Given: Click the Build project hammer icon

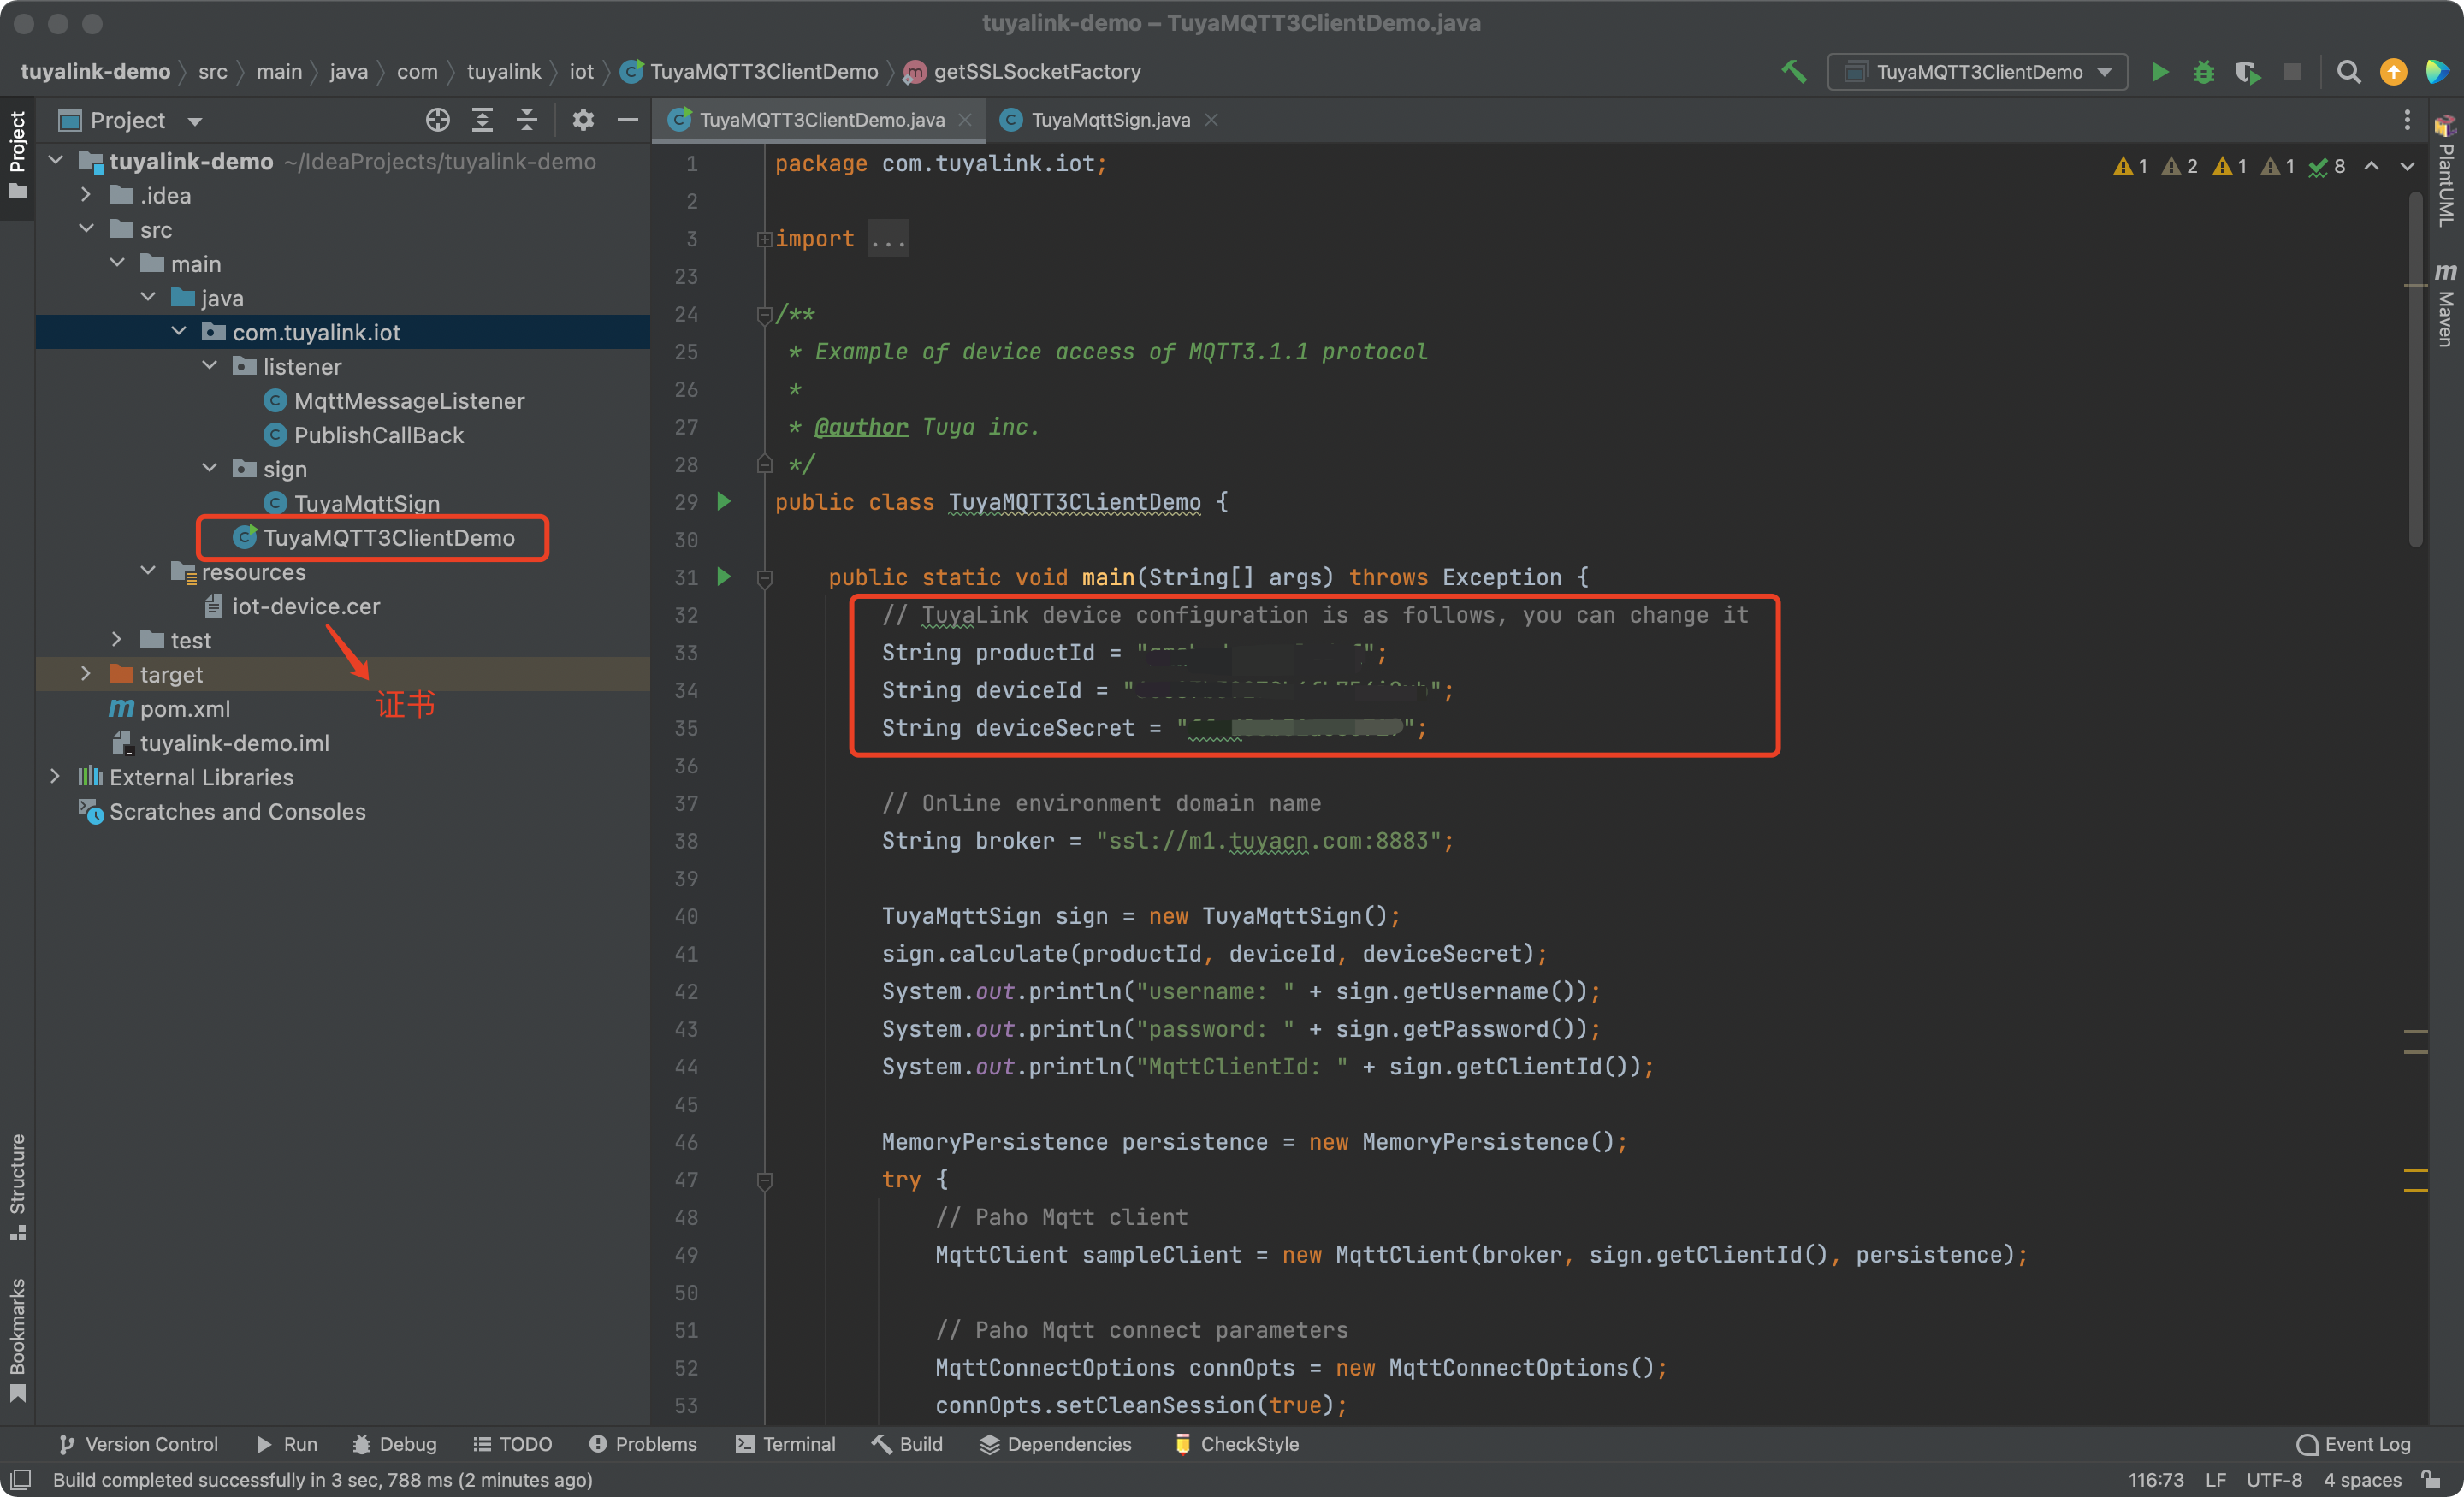Looking at the screenshot, I should click(x=1793, y=72).
